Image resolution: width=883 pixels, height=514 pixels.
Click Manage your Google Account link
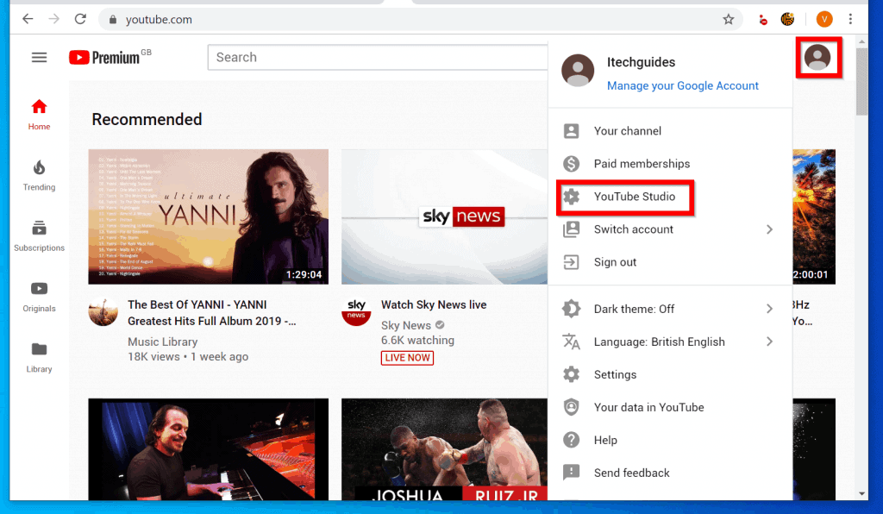tap(683, 85)
